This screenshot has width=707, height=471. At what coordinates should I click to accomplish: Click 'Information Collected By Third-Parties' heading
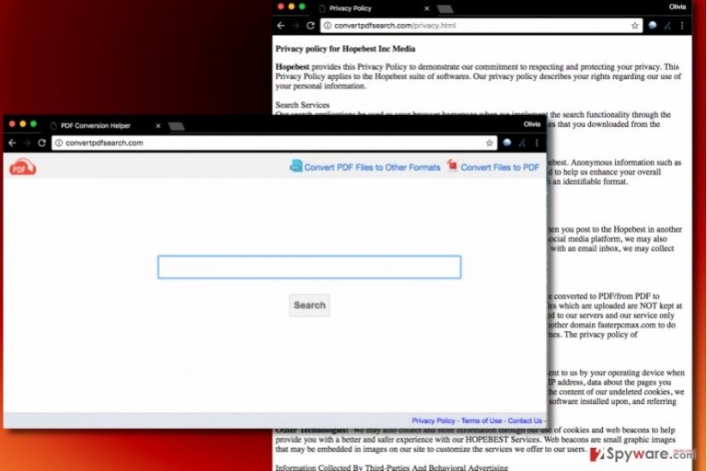pos(391,467)
